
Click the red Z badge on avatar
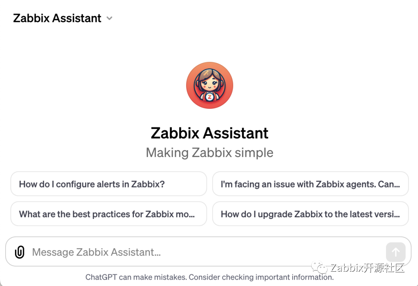pos(210,97)
